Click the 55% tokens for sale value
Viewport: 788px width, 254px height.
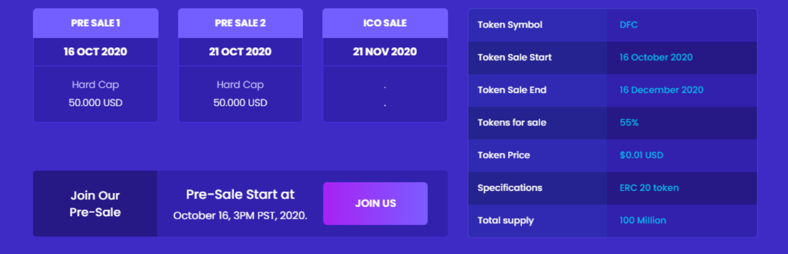[629, 123]
